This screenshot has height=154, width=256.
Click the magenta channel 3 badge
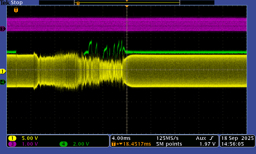(12, 144)
